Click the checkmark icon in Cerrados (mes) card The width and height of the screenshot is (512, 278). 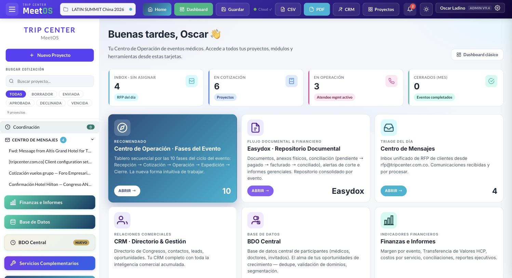(491, 81)
